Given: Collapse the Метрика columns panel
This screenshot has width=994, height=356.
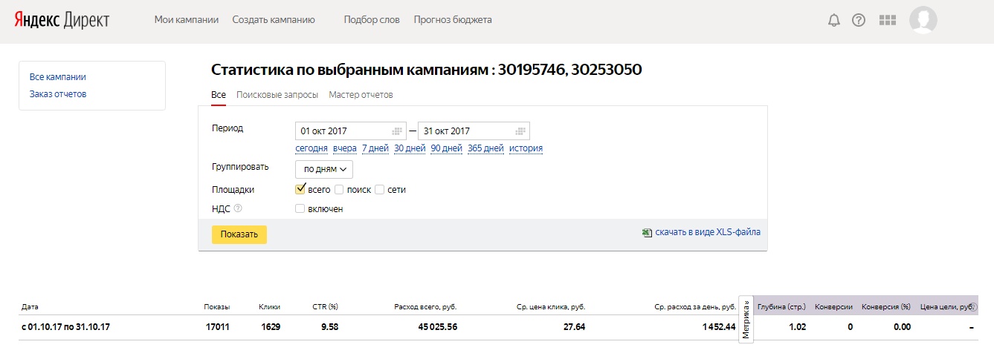Looking at the screenshot, I should [x=746, y=319].
